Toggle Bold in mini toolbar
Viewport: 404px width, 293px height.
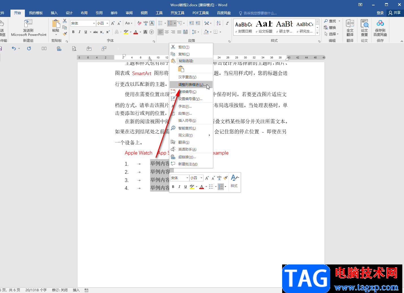click(x=173, y=187)
